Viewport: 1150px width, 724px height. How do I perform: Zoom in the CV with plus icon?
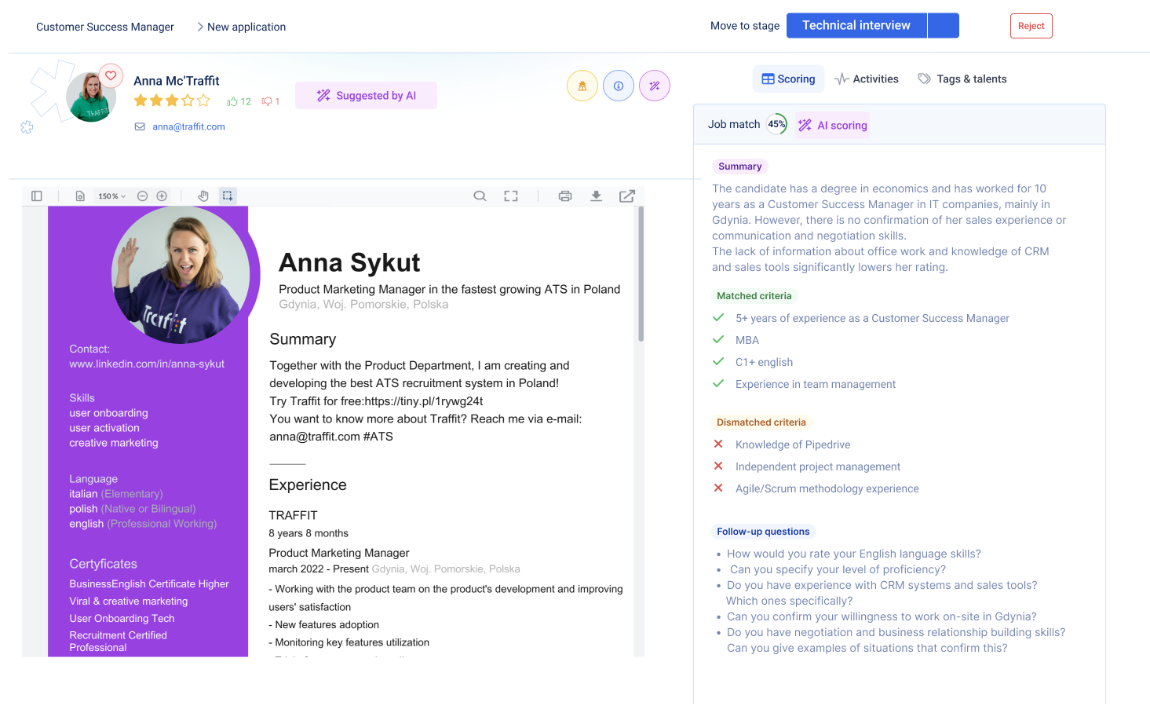(162, 196)
